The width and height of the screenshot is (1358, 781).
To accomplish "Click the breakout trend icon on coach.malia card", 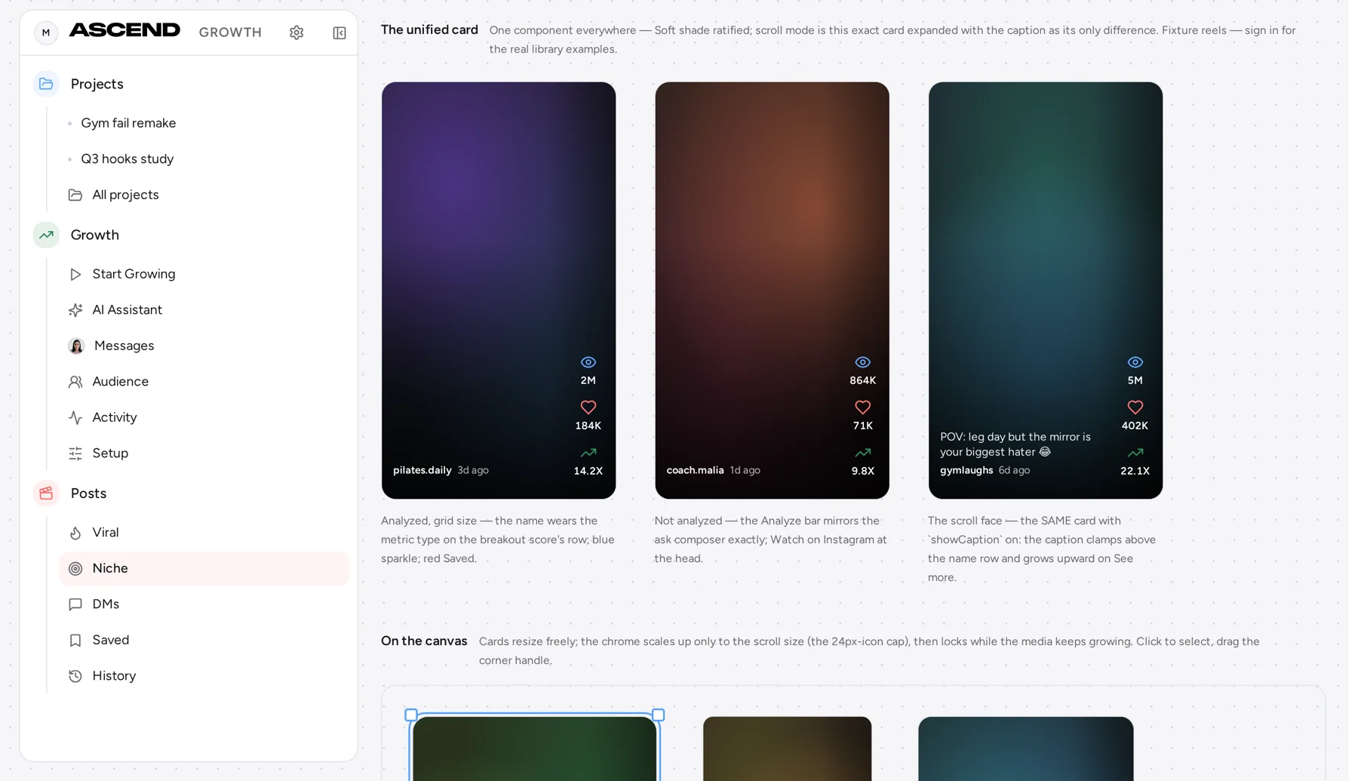I will tap(863, 453).
